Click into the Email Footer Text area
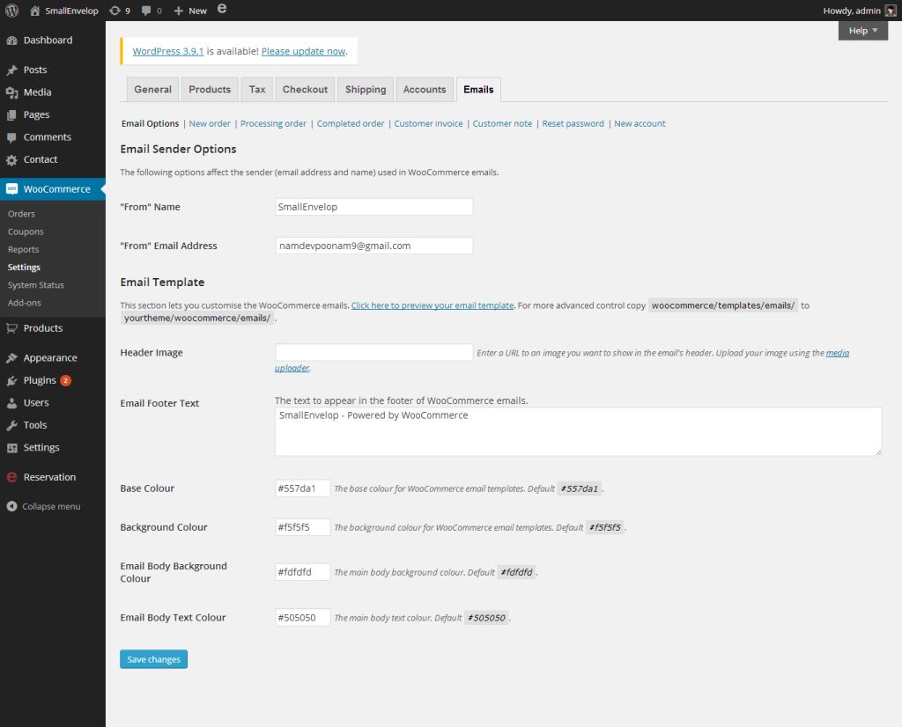This screenshot has width=902, height=727. tap(578, 431)
